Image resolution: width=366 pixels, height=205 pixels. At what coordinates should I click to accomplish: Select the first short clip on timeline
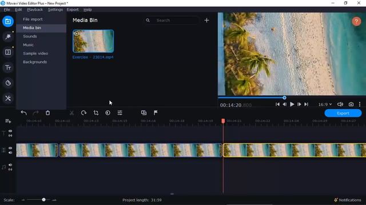(x=37, y=150)
